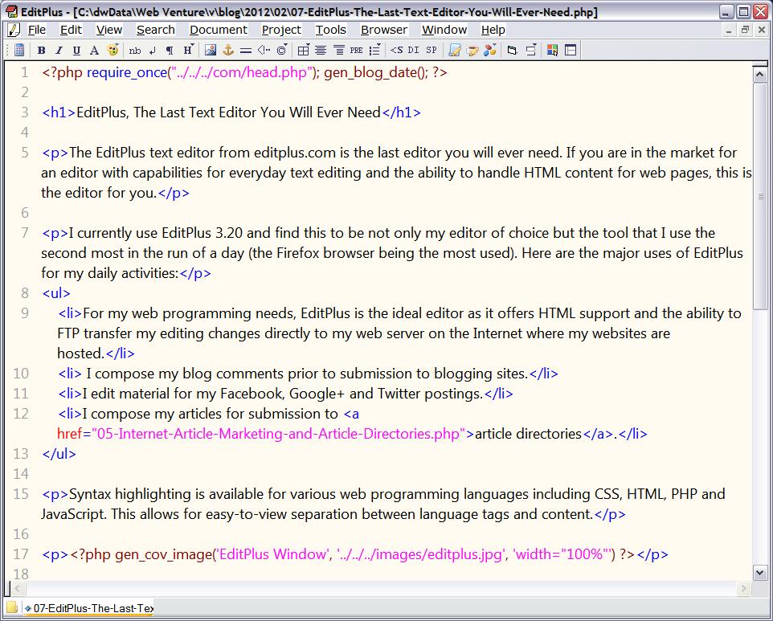Click the folder icon in document bar
This screenshot has width=773, height=621.
(12, 607)
